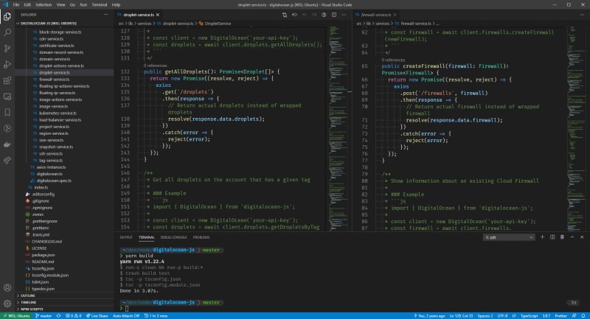590x319 pixels.
Task: Click the DropletService breadcrumb
Action: coord(218,24)
